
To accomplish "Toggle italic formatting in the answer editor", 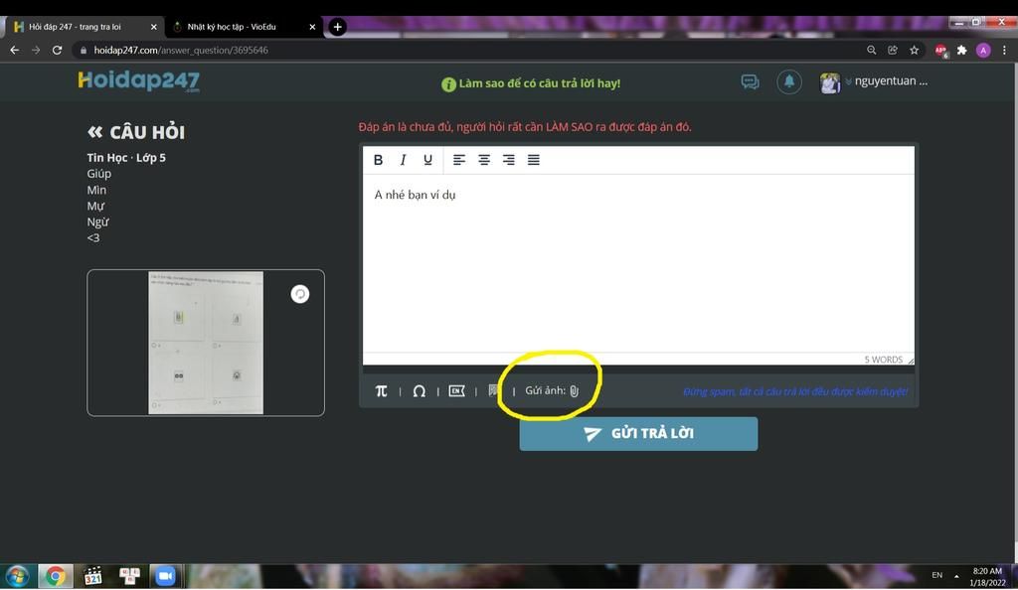I will click(404, 160).
